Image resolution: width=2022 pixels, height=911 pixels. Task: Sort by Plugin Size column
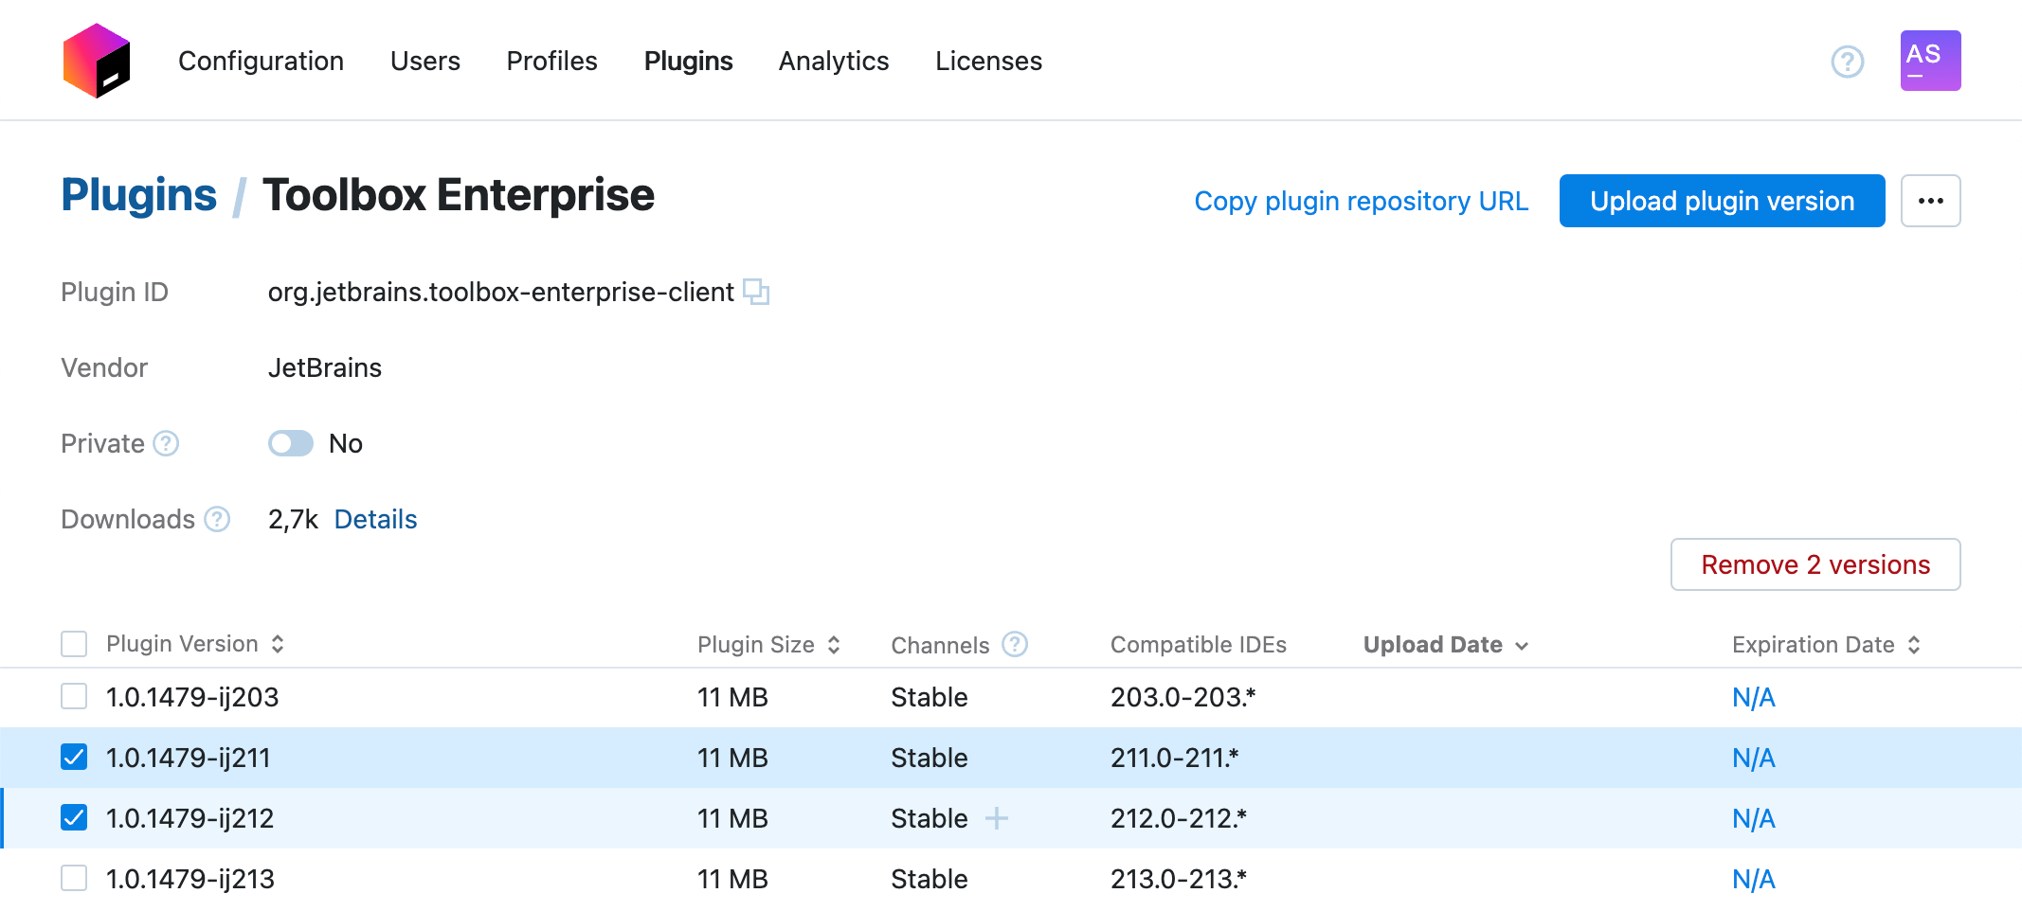[768, 645]
